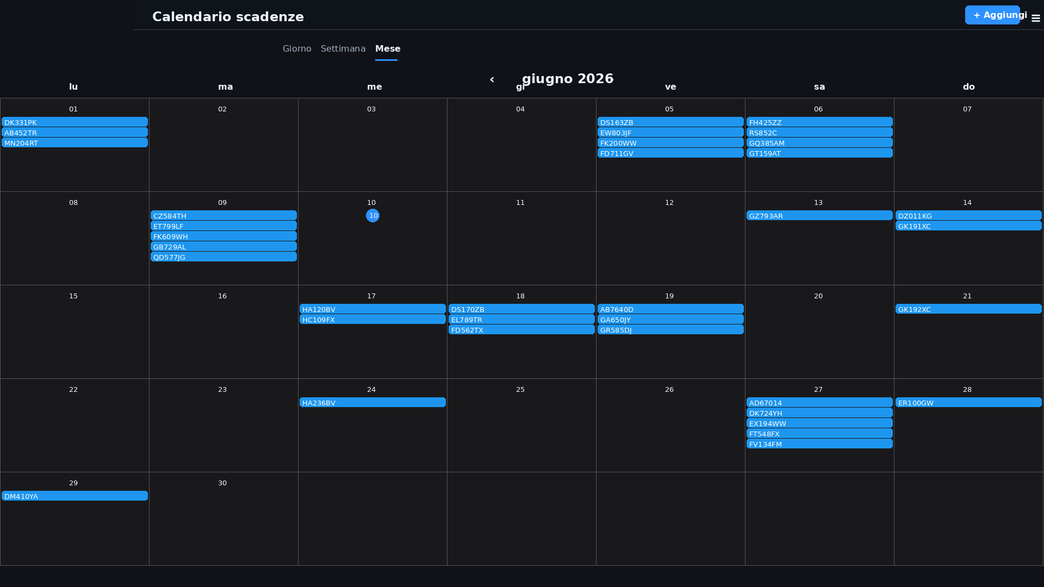The image size is (1044, 587).
Task: Open deadline HA236BV
Action: (372, 403)
